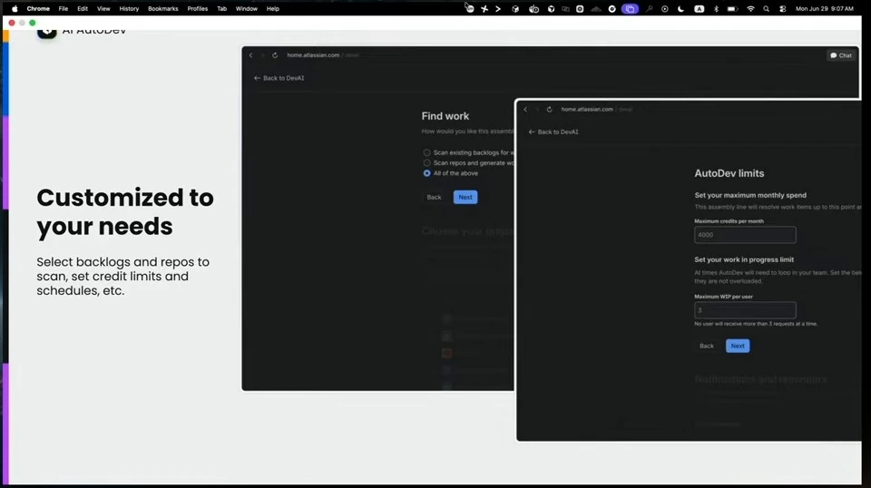871x488 pixels.
Task: Open the SoundCloud cloud menu bar icon
Action: (x=595, y=9)
